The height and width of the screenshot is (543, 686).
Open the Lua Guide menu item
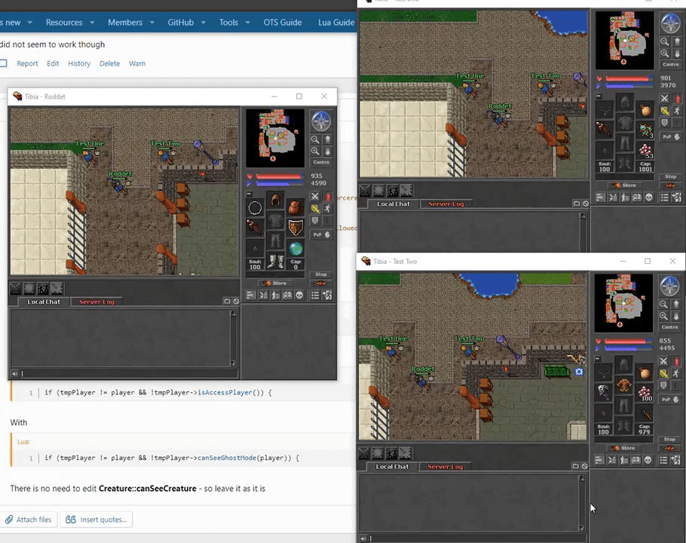pyautogui.click(x=336, y=23)
